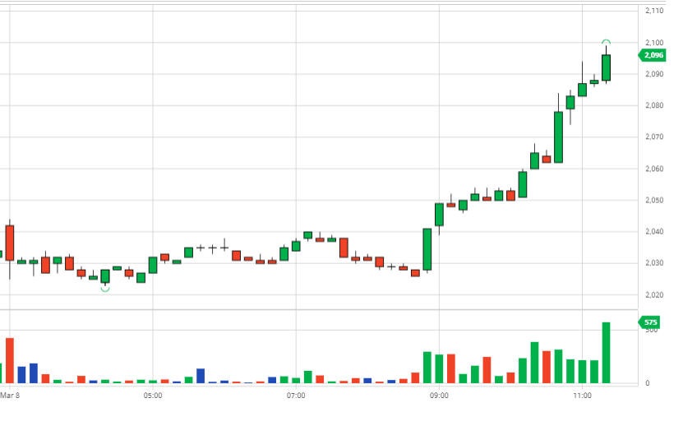Screen dimensions: 683x426
Task: Click the tall green candle rising to 2,078
Action: 558,137
